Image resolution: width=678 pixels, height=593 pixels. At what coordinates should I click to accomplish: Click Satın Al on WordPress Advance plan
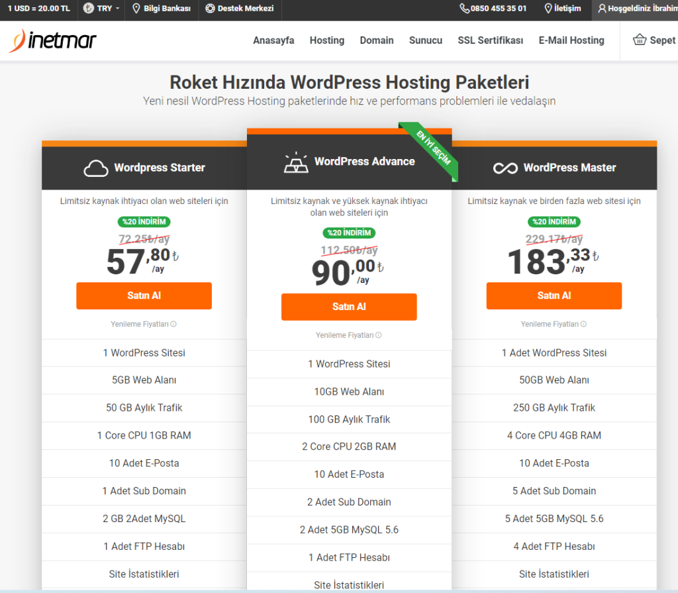coord(349,307)
